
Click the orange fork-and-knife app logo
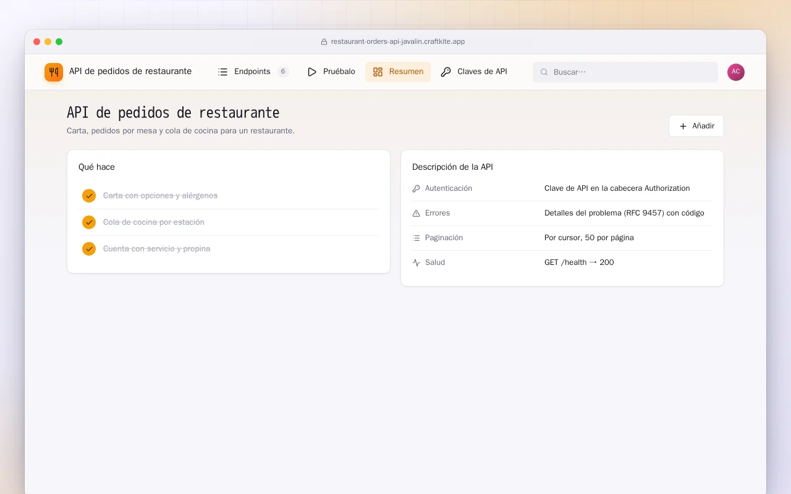(54, 72)
